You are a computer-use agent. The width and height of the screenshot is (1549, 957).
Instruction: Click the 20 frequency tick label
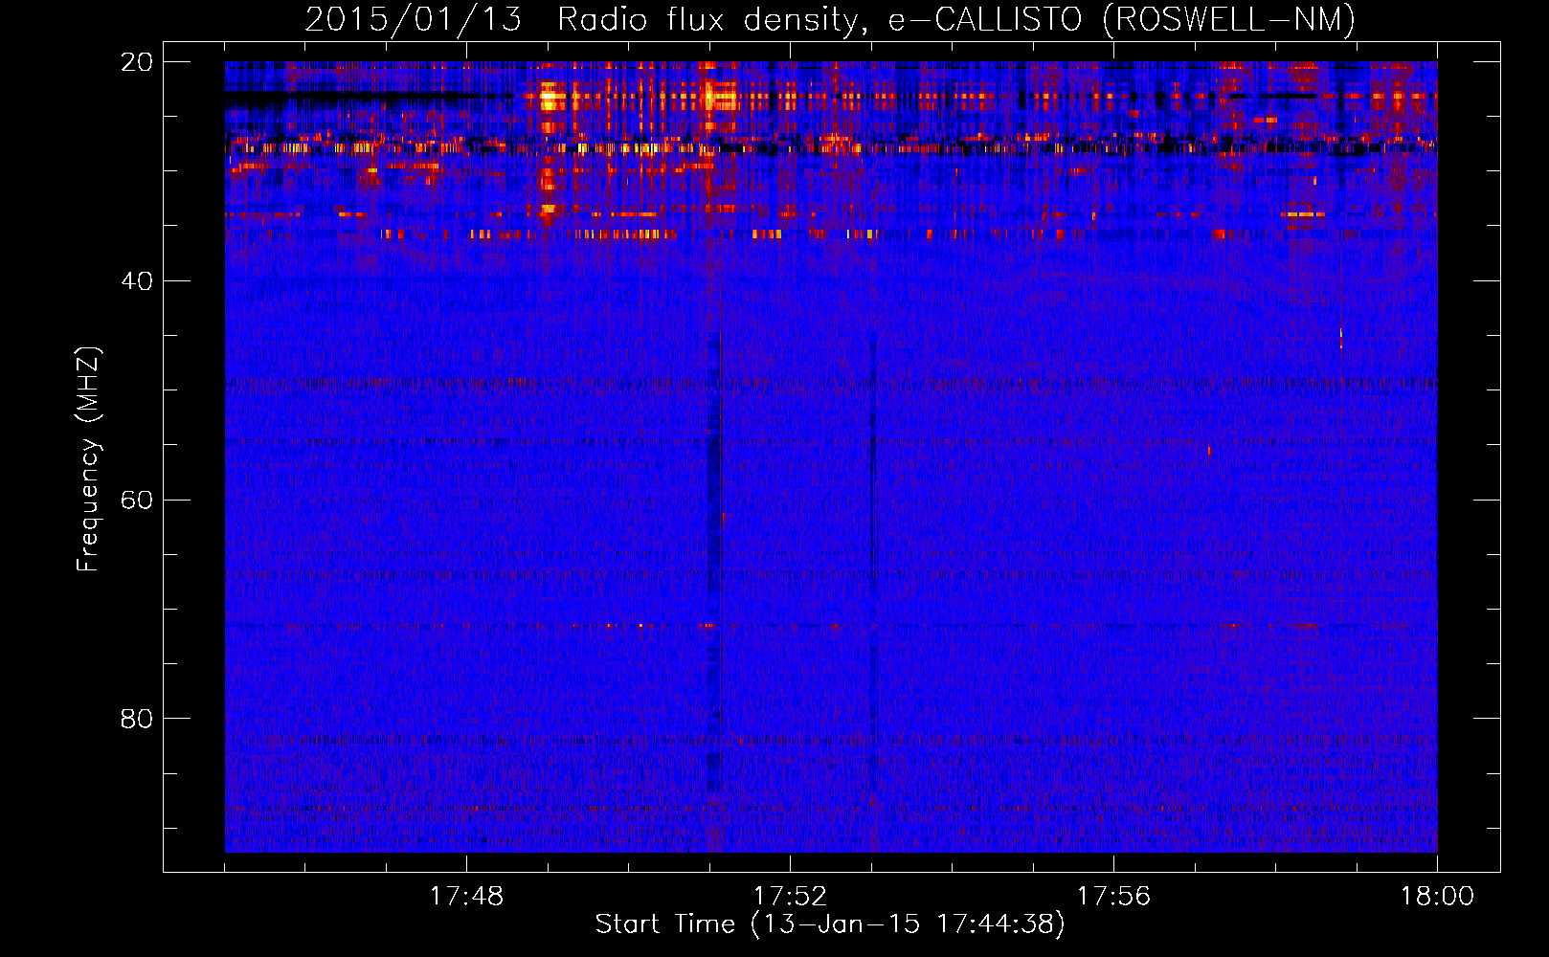pos(137,62)
